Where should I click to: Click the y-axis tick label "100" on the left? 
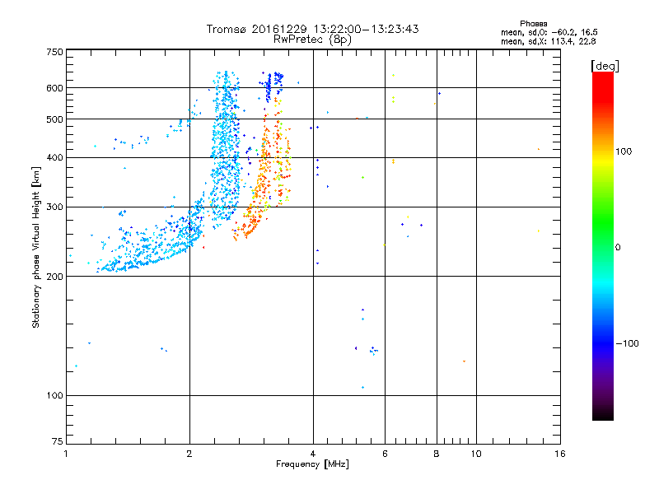[54, 396]
